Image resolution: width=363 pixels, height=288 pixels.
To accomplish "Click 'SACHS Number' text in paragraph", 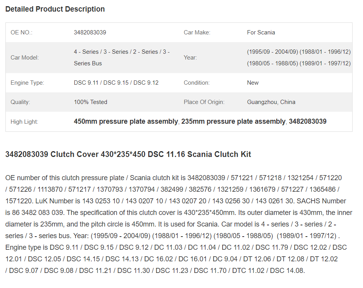I will (x=321, y=201).
